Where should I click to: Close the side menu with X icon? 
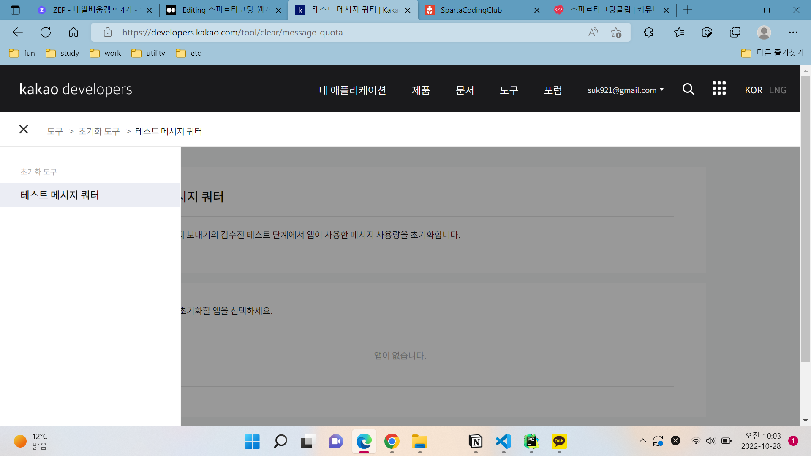tap(24, 129)
